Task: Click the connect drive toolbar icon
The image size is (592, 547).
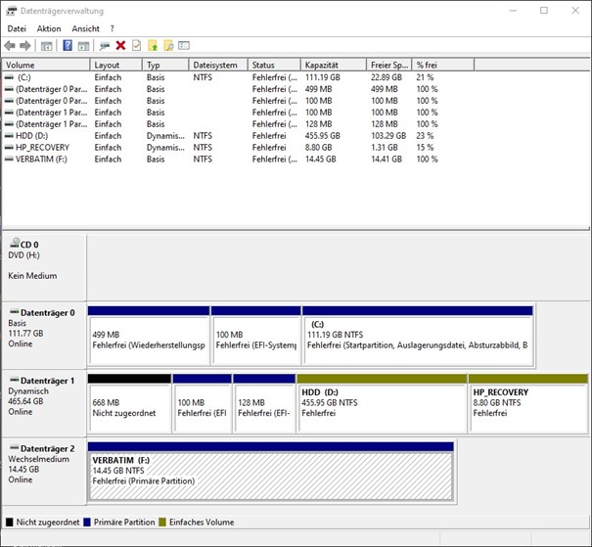Action: click(x=104, y=45)
